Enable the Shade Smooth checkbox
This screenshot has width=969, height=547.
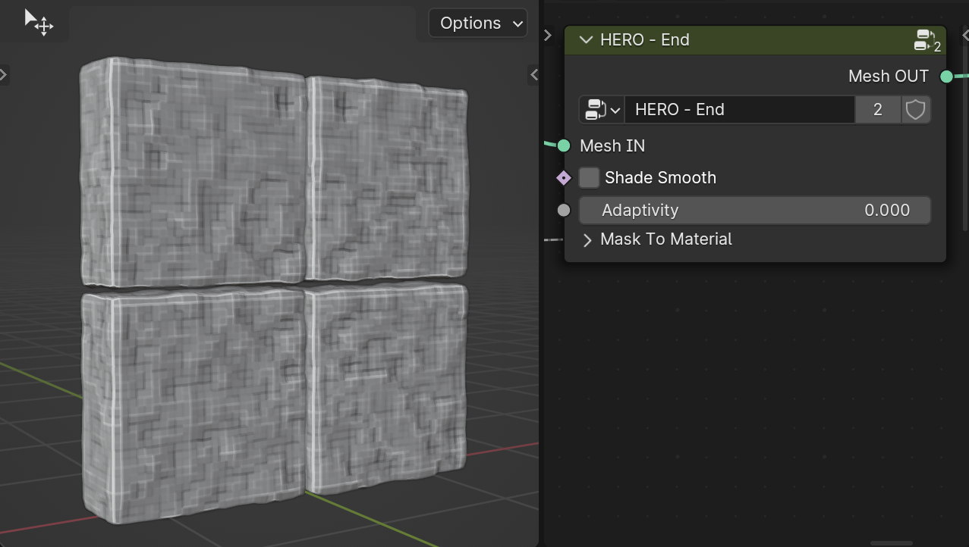point(589,178)
